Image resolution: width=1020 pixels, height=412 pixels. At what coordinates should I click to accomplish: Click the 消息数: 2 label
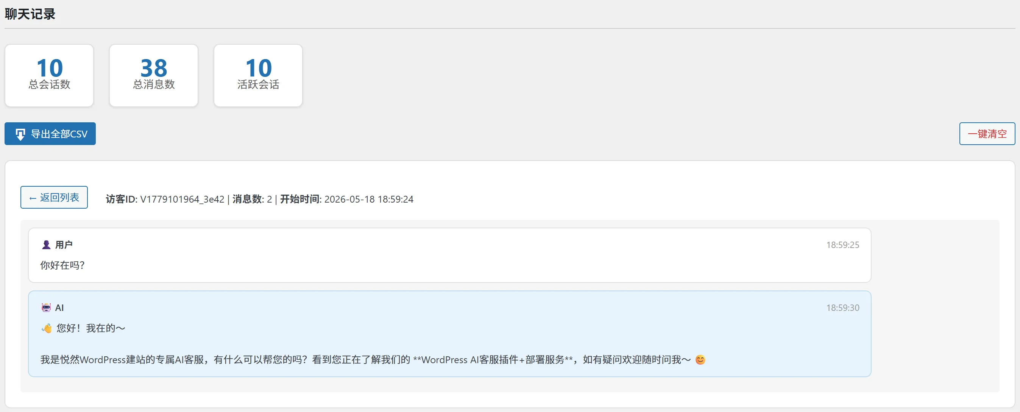(252, 199)
